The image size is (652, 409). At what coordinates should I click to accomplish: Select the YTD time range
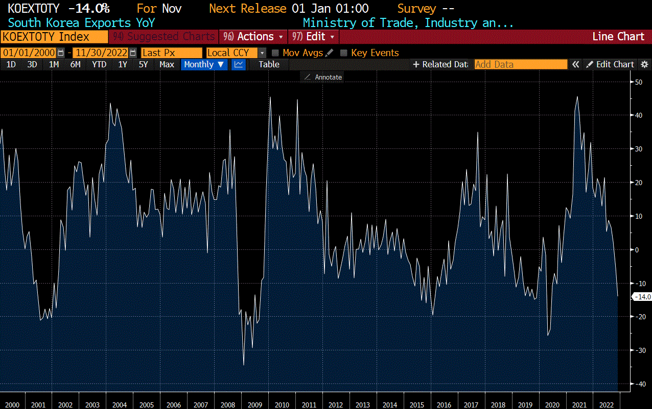coord(99,64)
